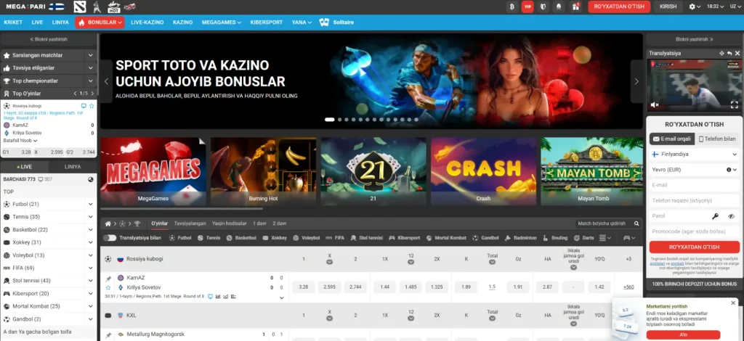
Task: Open the Finlyandiya country dropdown
Action: (694, 155)
